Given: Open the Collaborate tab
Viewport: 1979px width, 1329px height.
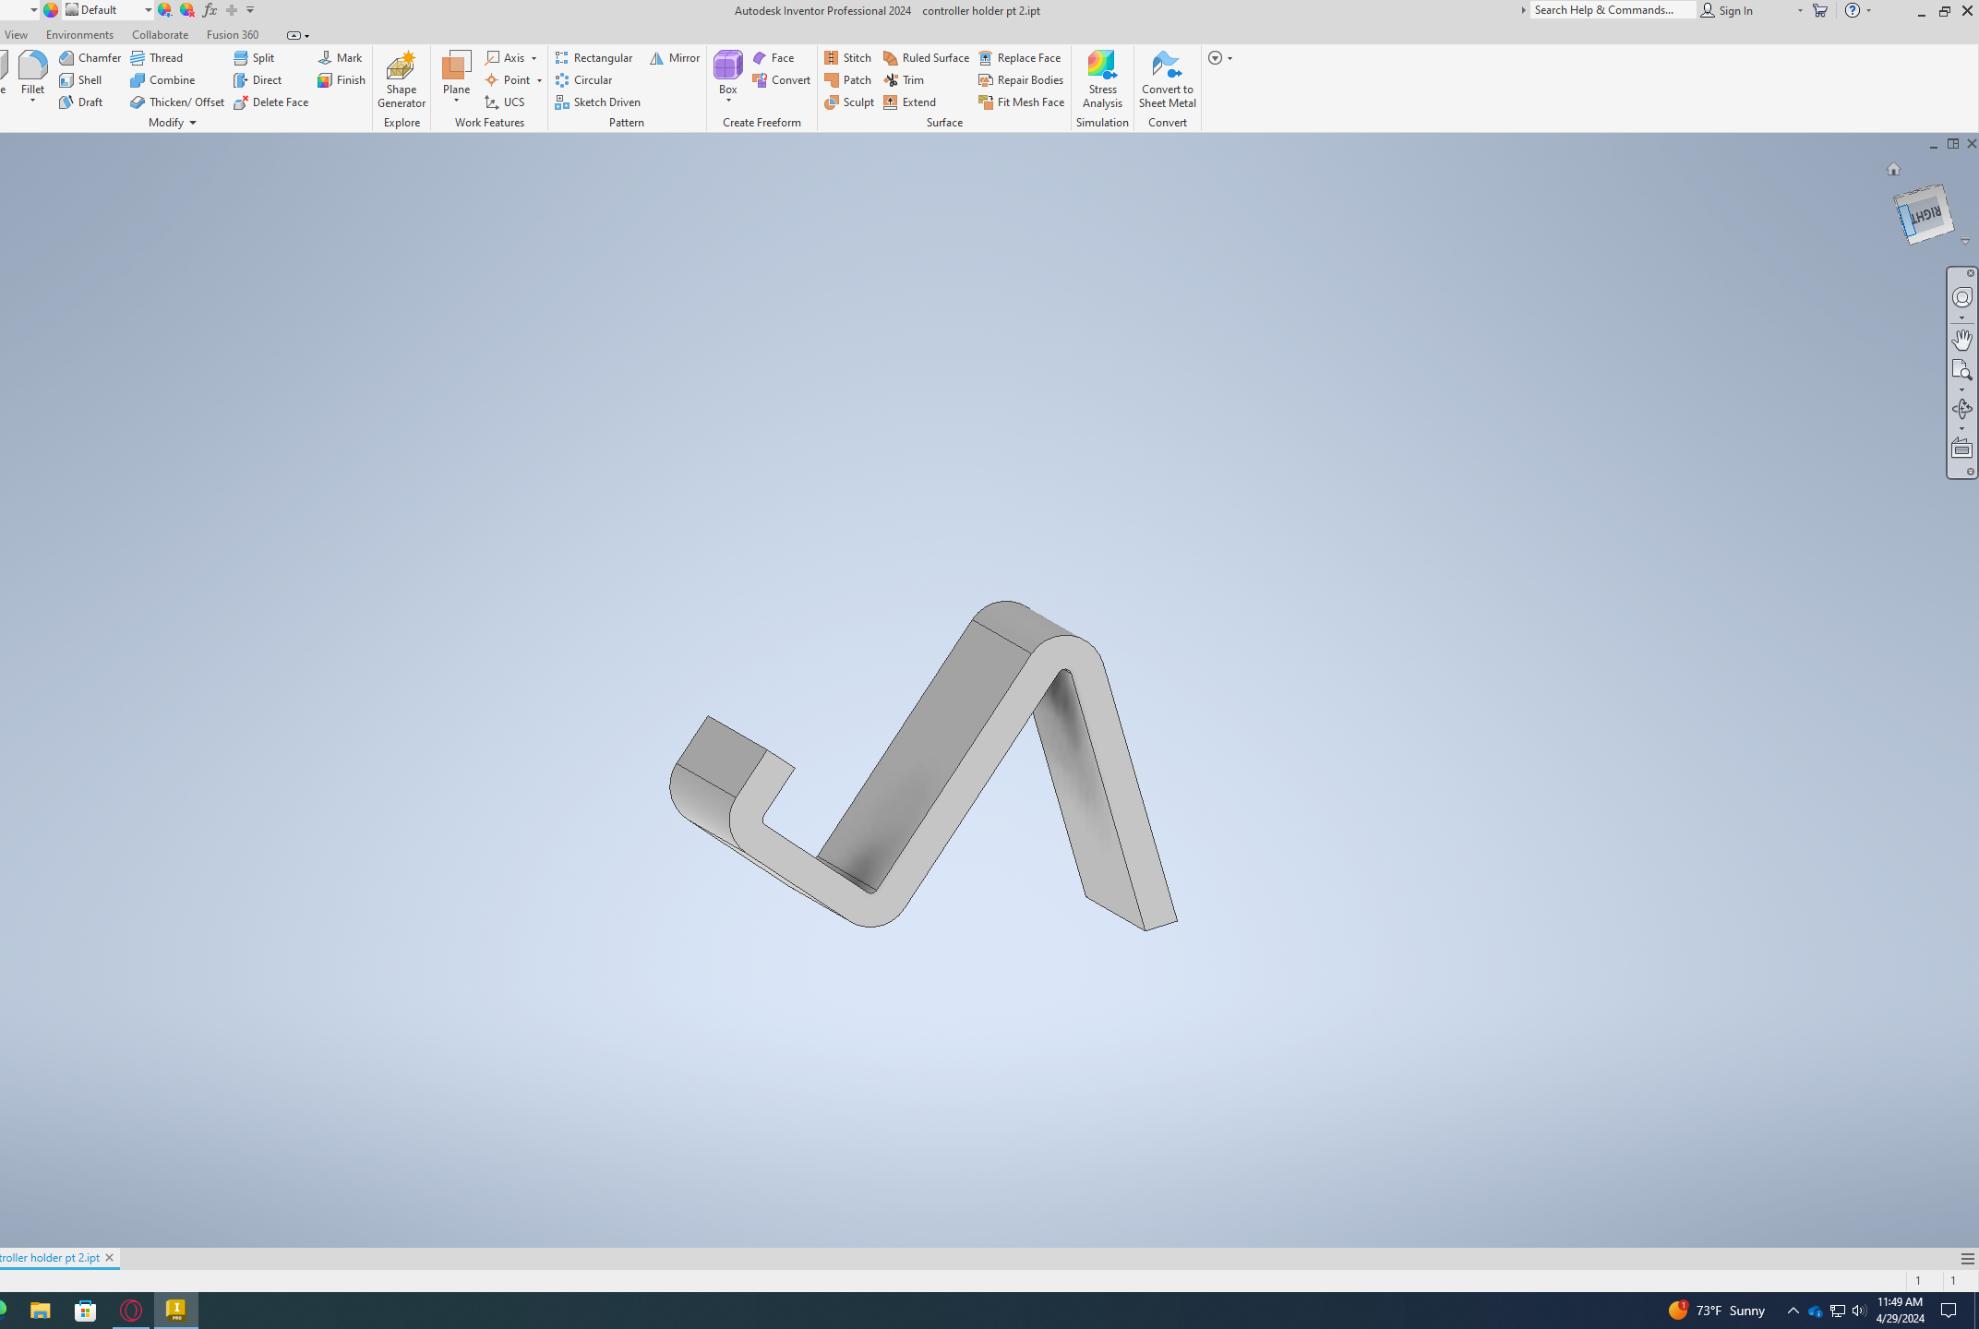Looking at the screenshot, I should (160, 34).
